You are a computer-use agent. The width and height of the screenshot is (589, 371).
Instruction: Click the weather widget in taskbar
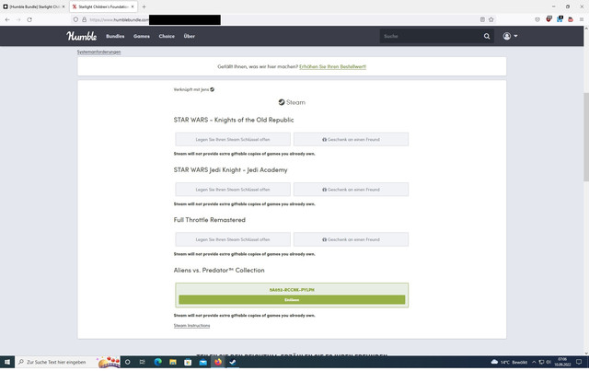coord(509,362)
